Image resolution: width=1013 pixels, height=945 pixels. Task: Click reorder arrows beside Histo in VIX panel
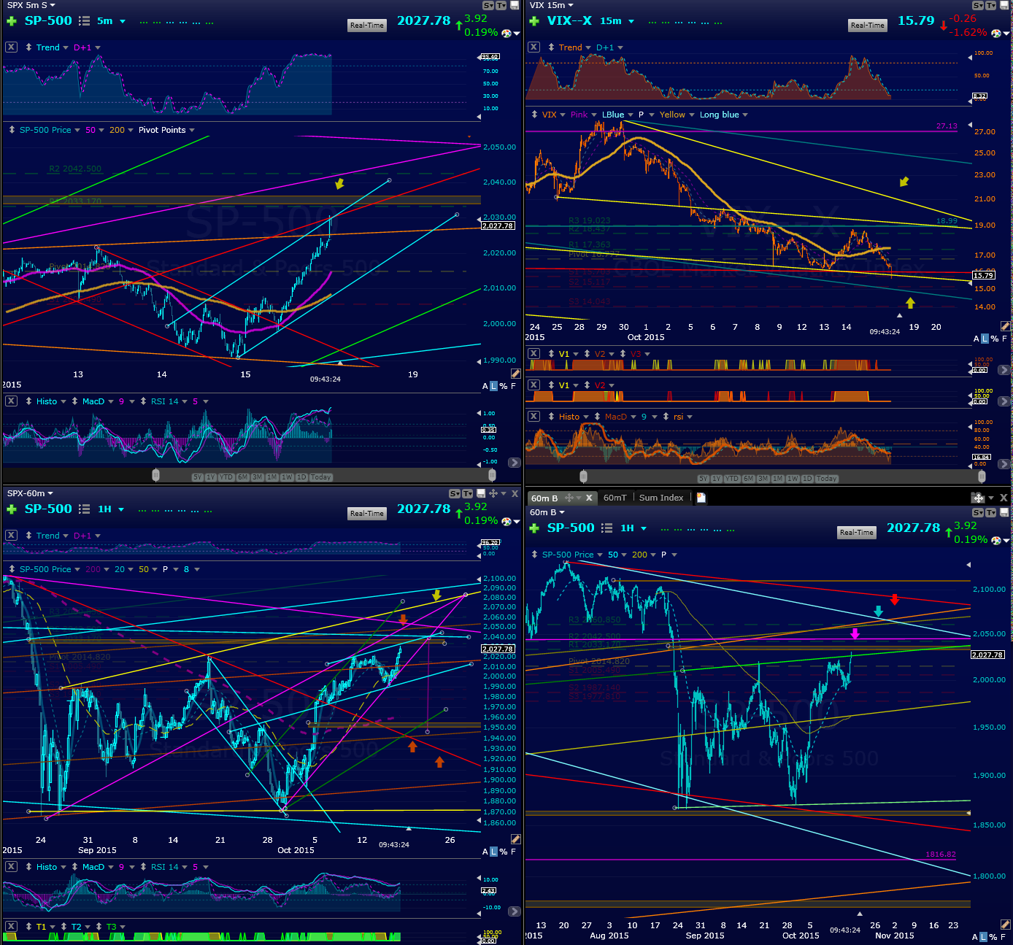coord(551,417)
